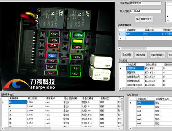172x131 pixels.
Task: Click the 设备类型 header in the image acquisition table
Action: click(x=135, y=30)
